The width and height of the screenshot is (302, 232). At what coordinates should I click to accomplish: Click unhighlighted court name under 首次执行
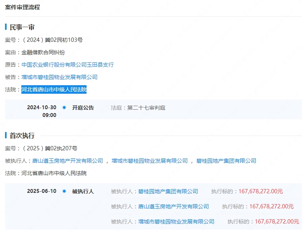[x=54, y=173]
